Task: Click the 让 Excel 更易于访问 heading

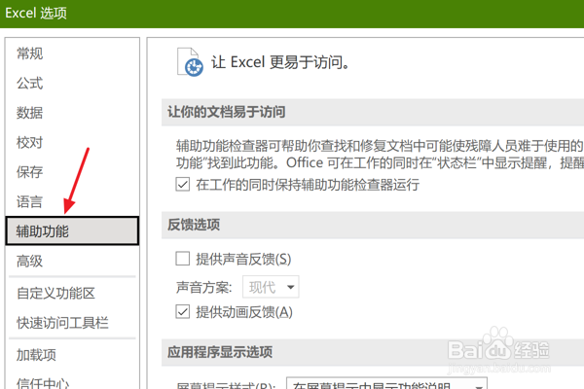Action: [x=280, y=62]
